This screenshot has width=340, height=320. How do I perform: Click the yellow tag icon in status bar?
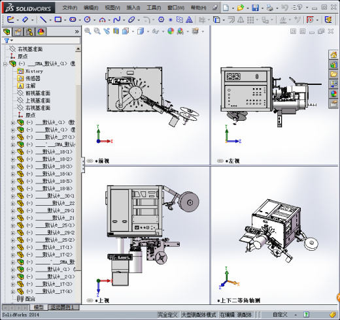[x=333, y=315]
